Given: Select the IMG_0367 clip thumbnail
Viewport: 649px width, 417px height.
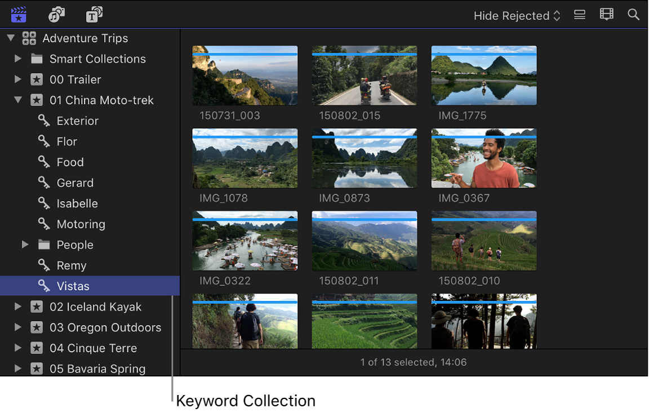Looking at the screenshot, I should click(x=483, y=158).
